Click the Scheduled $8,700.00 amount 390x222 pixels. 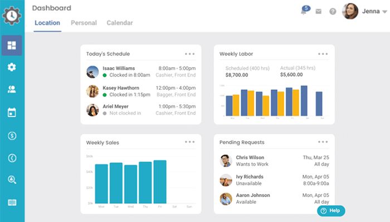pos(237,75)
